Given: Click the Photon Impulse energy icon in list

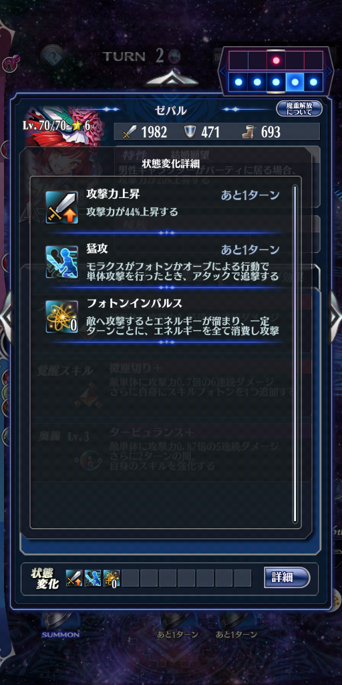Looking at the screenshot, I should click(x=62, y=316).
